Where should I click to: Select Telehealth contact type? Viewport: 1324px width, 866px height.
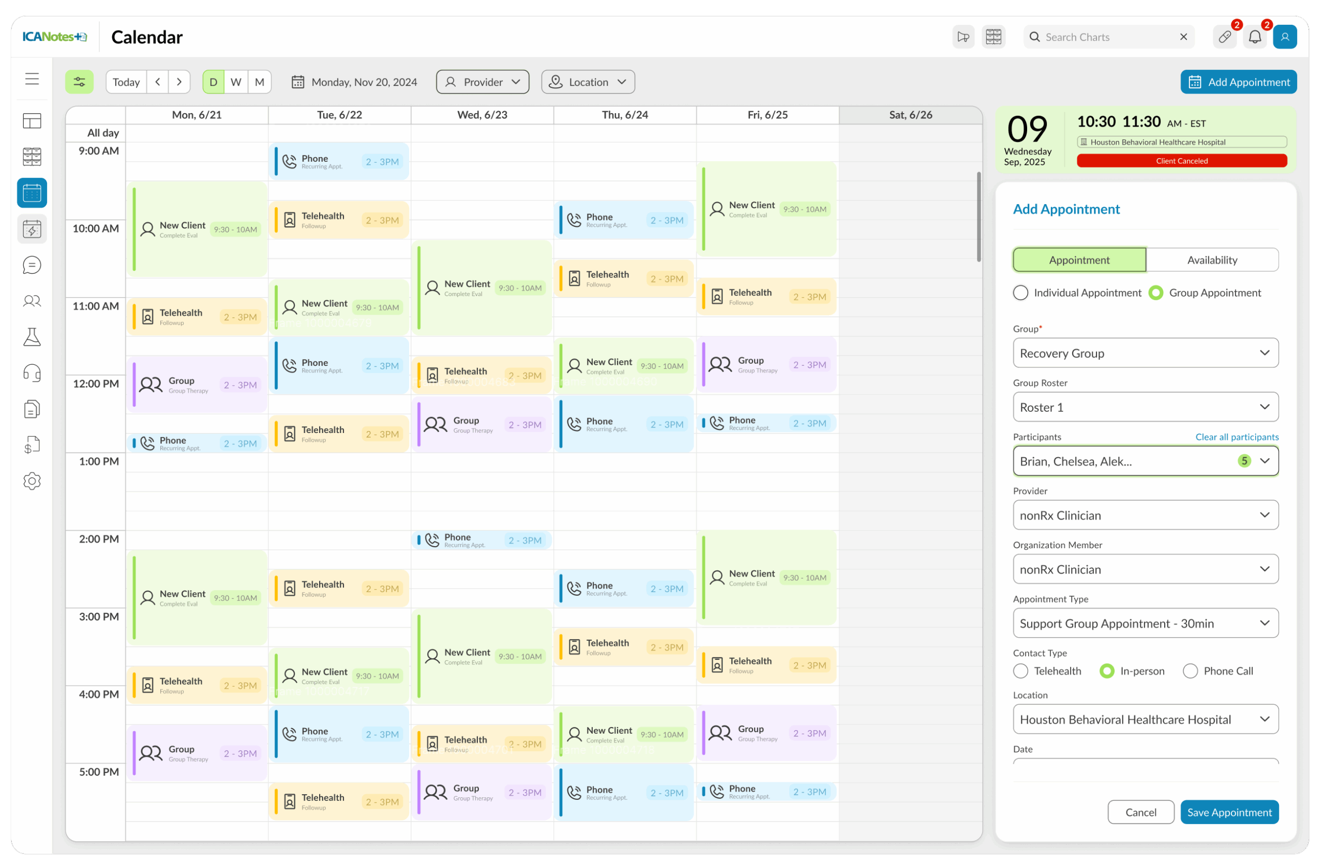1020,671
